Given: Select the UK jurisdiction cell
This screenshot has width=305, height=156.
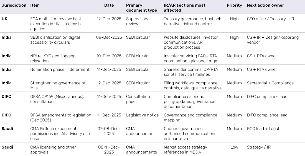Looking at the screenshot, I should 4,19.
